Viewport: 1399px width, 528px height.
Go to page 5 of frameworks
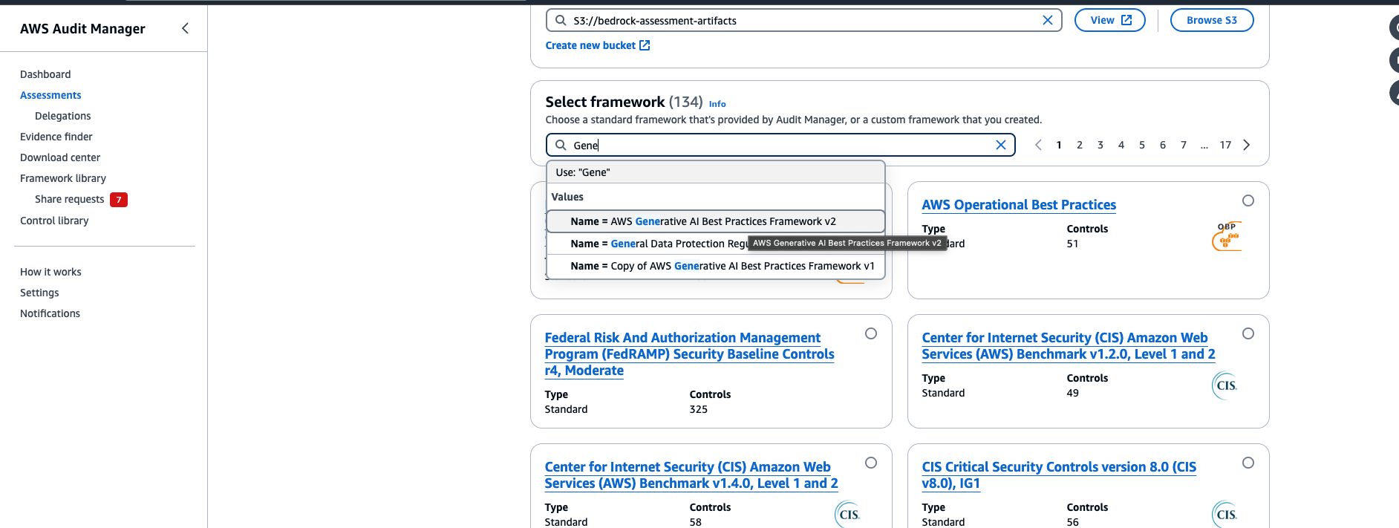[1142, 145]
